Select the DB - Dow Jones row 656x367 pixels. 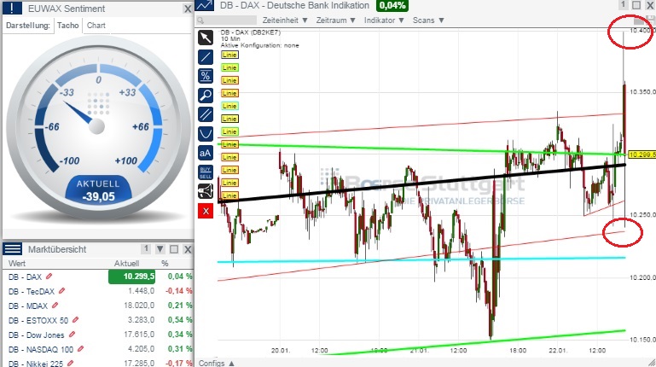[x=98, y=335]
